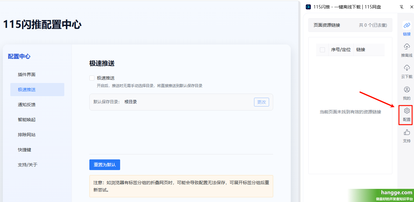Click the 重置为默认 button
The width and height of the screenshot is (414, 202).
(x=105, y=165)
